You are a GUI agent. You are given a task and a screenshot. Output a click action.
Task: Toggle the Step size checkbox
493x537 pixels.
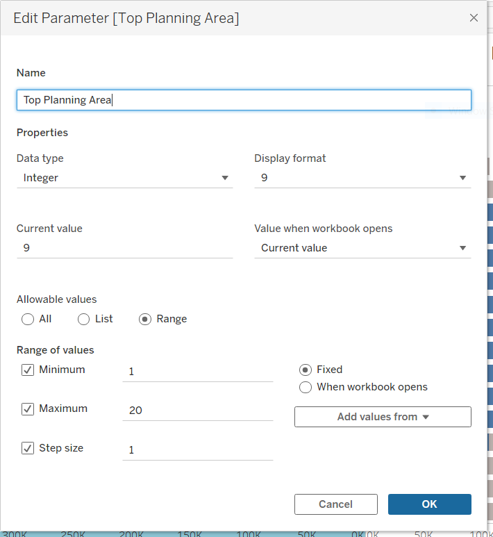click(x=28, y=449)
